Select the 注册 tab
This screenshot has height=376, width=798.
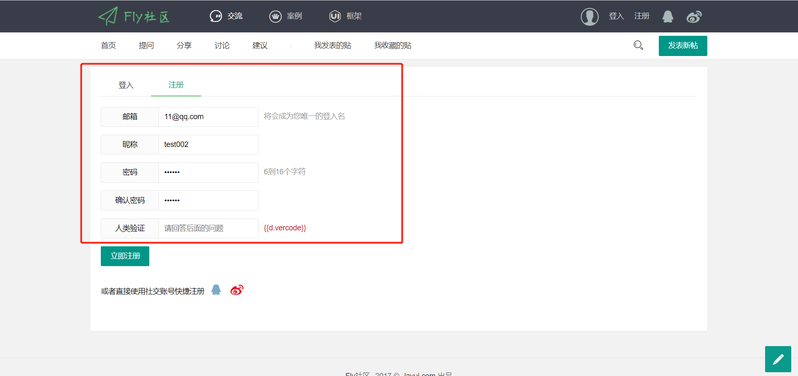click(x=176, y=85)
